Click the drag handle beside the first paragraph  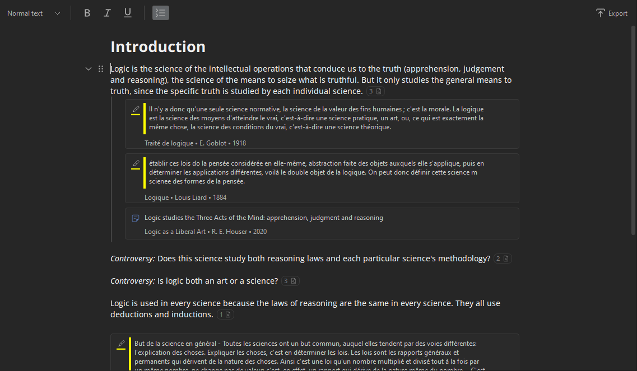pyautogui.click(x=101, y=69)
